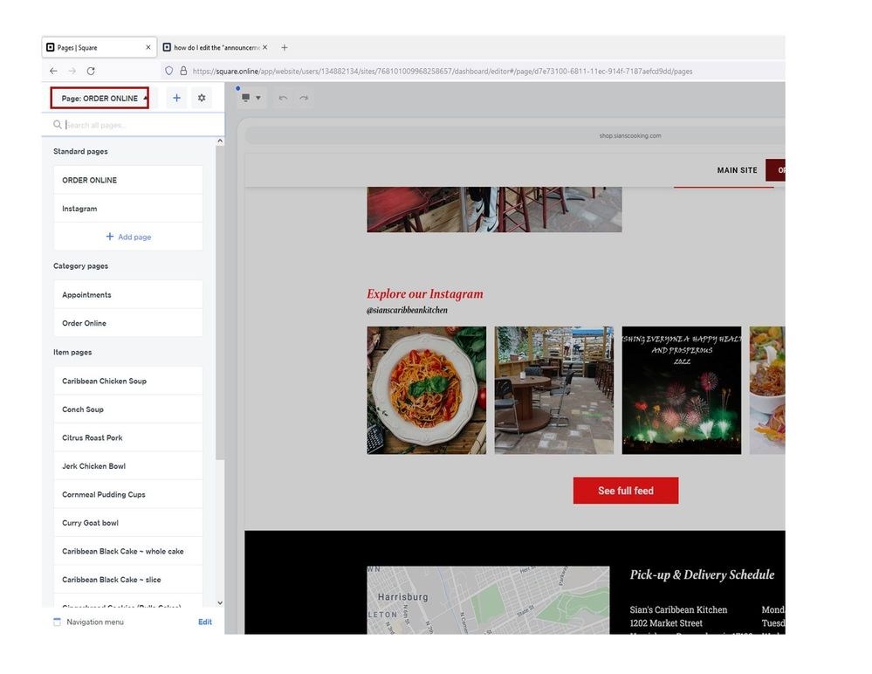Select the Instagram standard page
Screen dimensions: 872x674
(x=79, y=209)
